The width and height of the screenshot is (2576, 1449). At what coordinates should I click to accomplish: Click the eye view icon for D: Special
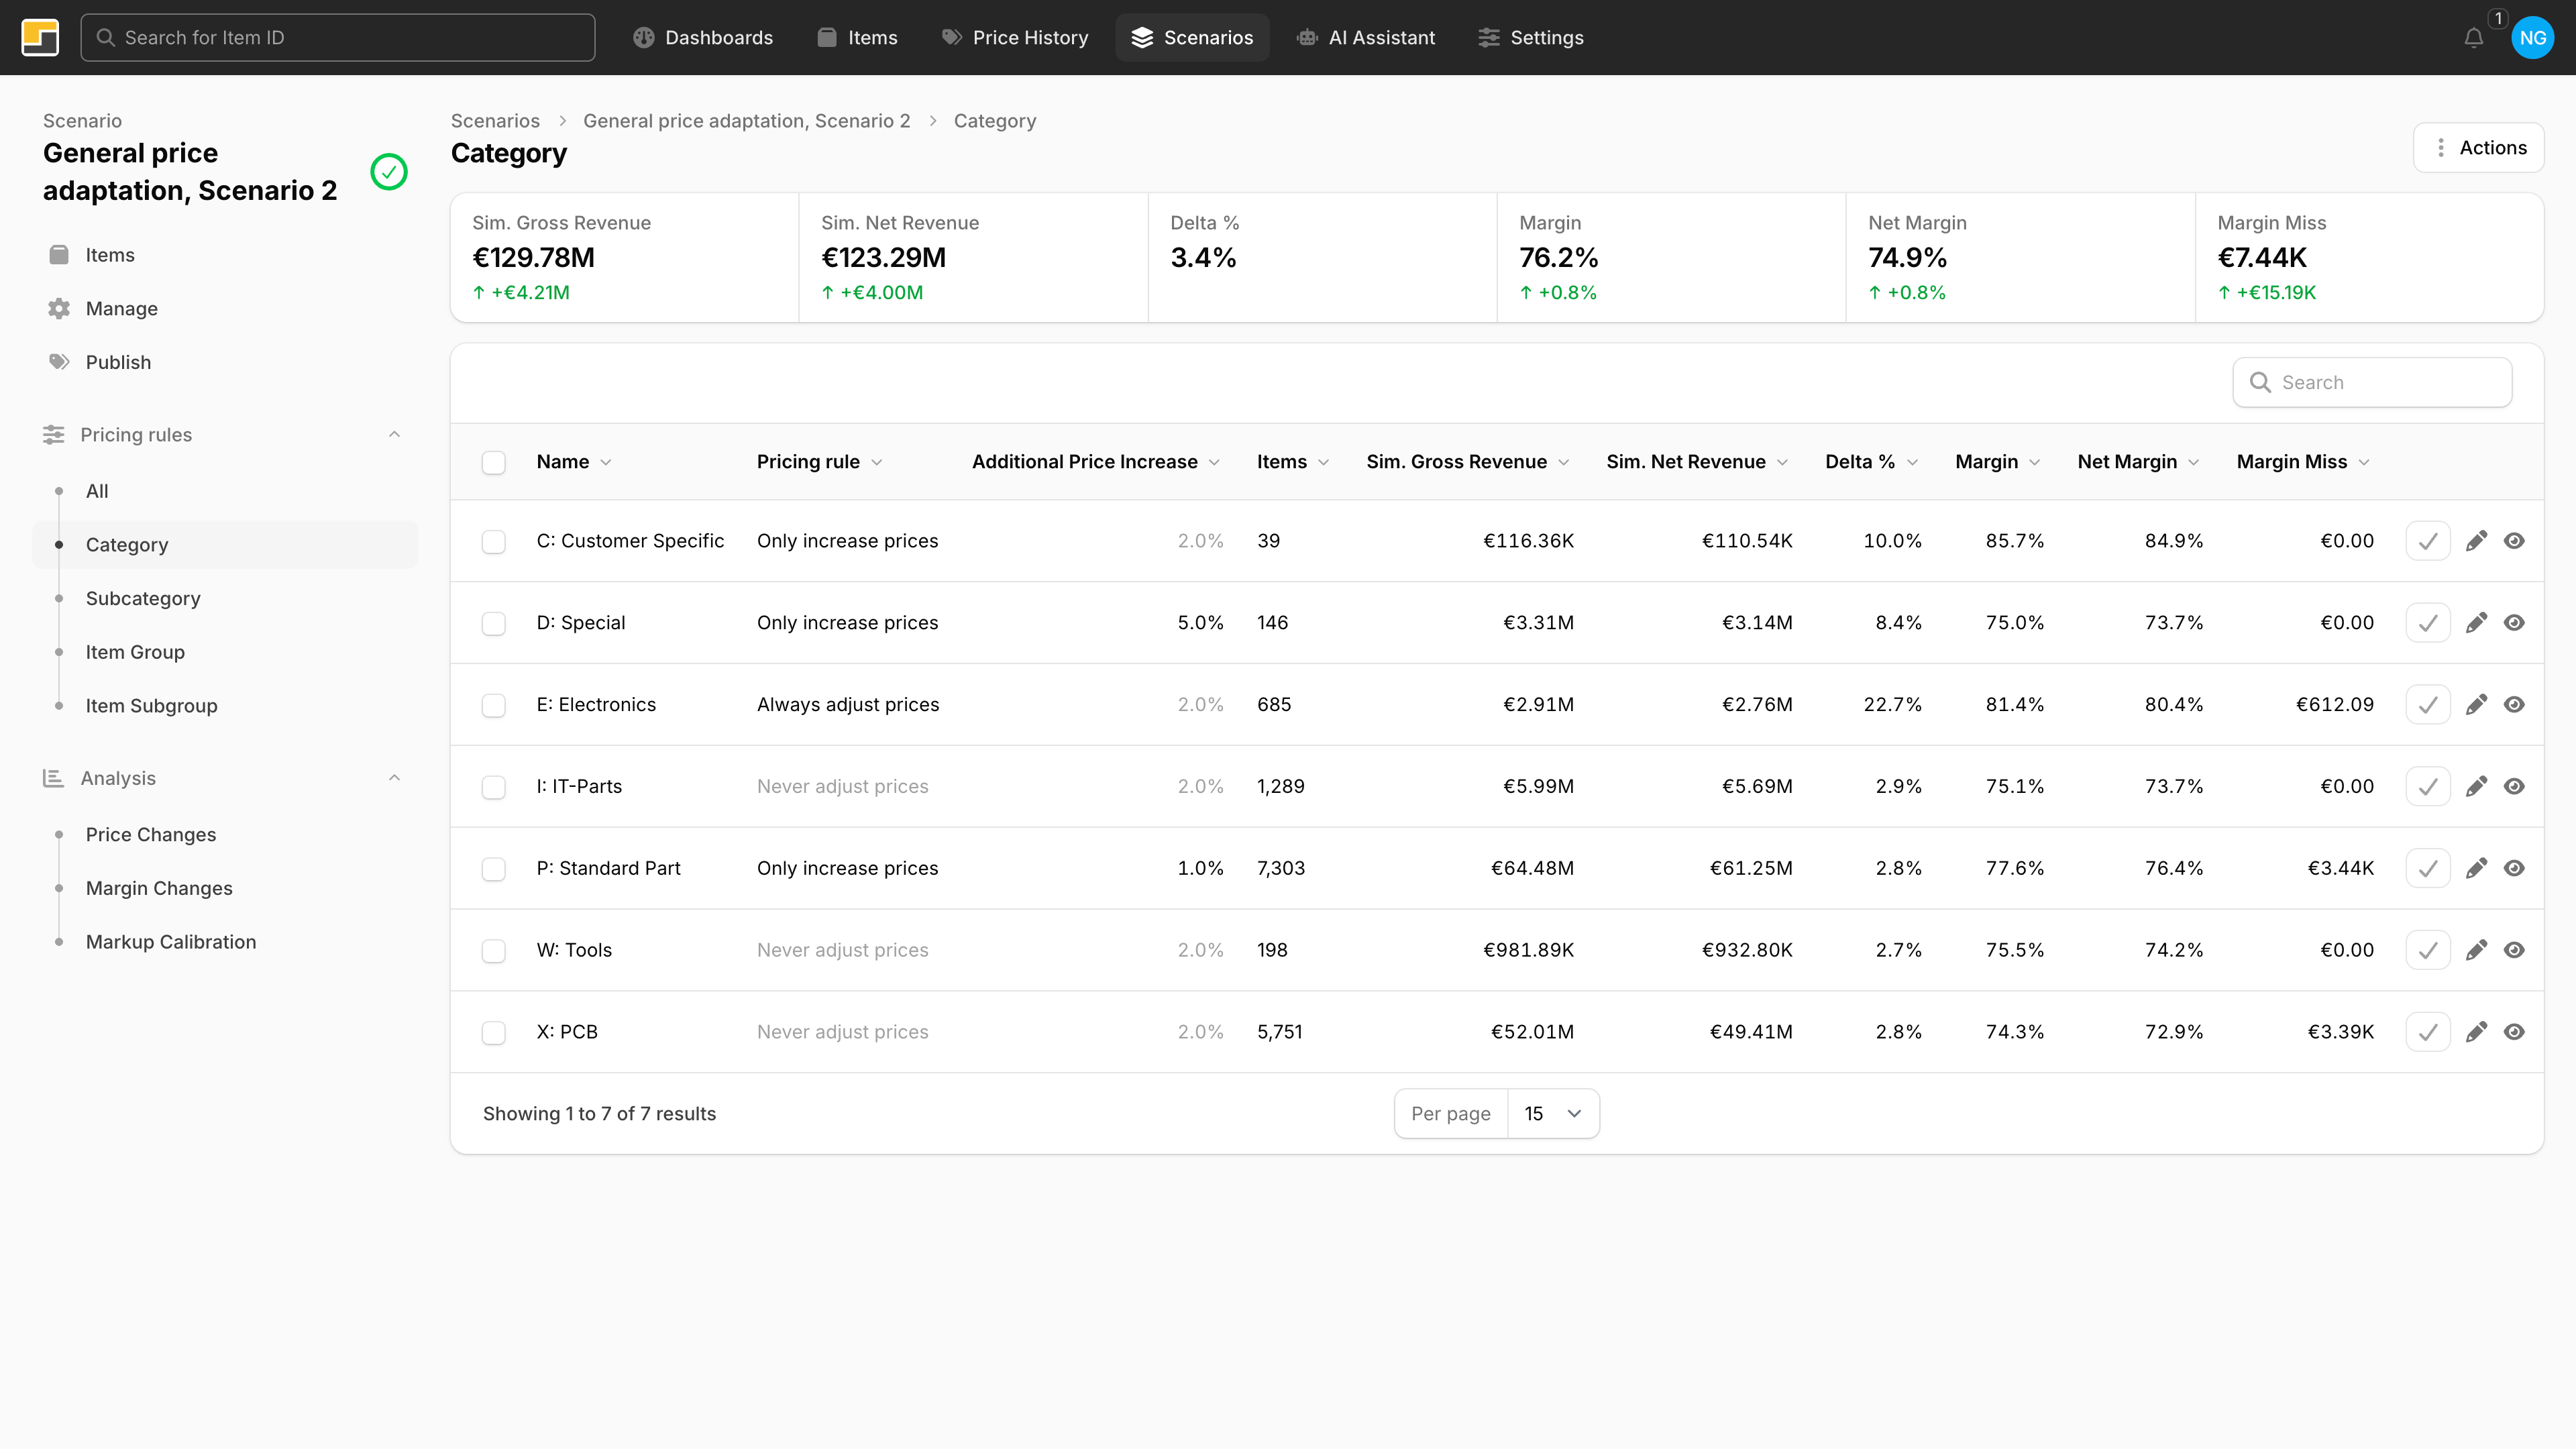[2514, 623]
